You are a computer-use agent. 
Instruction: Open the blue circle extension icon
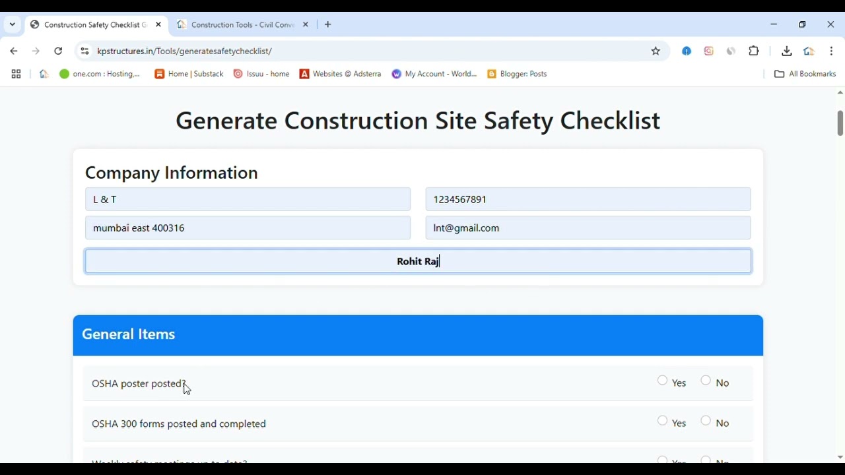687,51
